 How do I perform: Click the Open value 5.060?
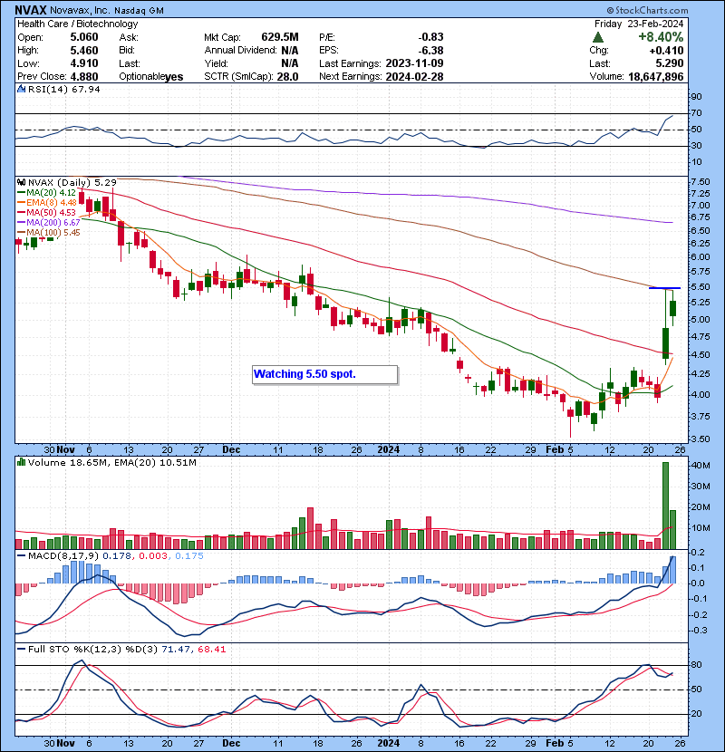coord(84,37)
